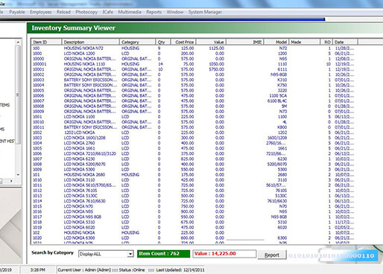Open the Reports menu
The height and width of the screenshot is (274, 383).
pos(153,12)
